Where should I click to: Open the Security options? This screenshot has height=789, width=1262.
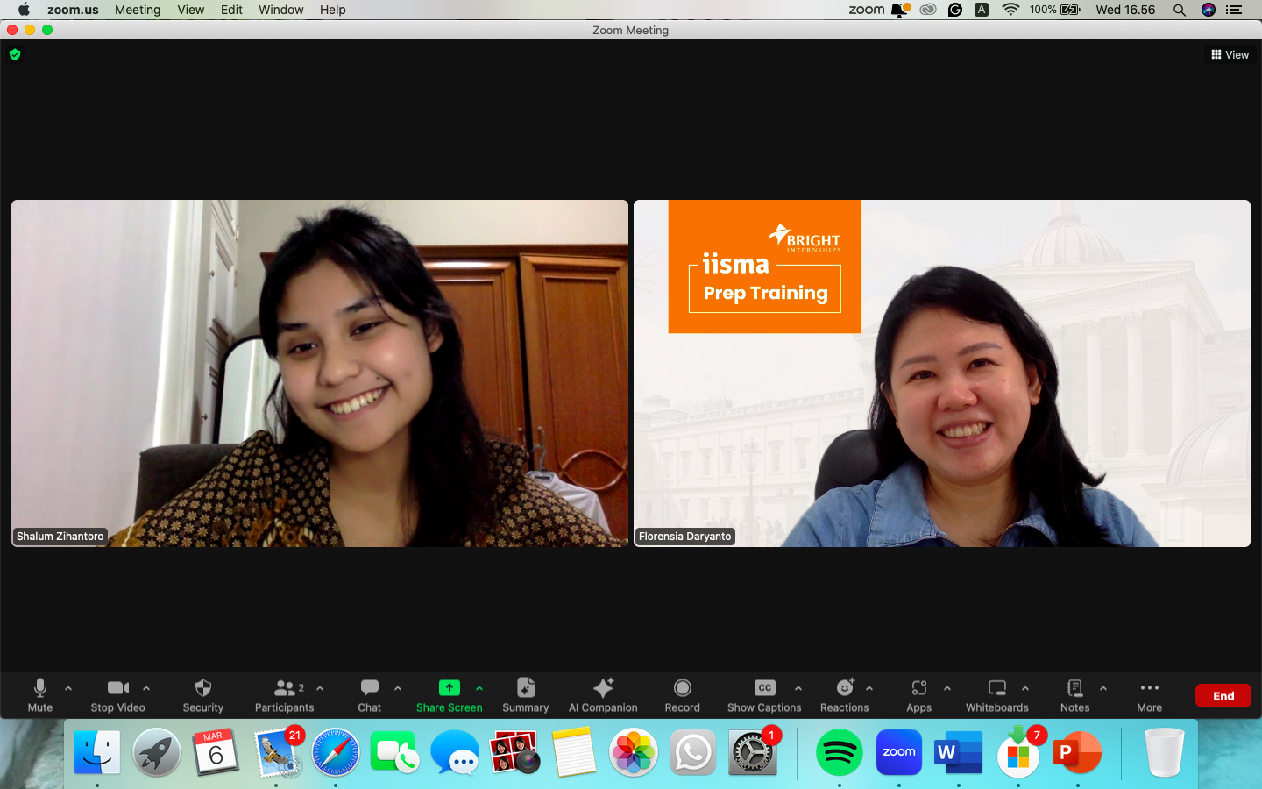tap(202, 695)
